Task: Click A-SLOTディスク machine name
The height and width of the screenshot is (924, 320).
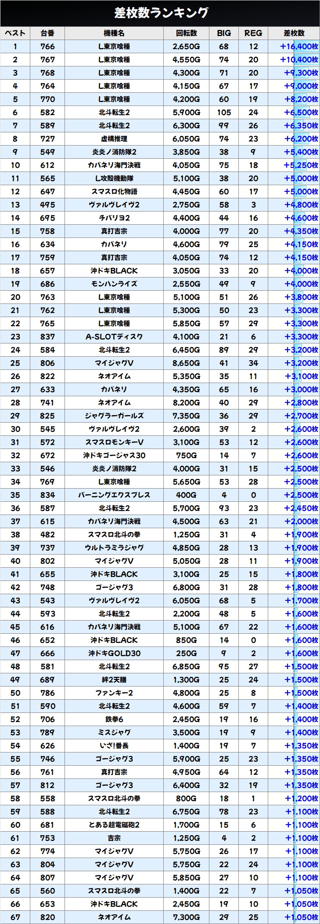Action: pos(114,337)
